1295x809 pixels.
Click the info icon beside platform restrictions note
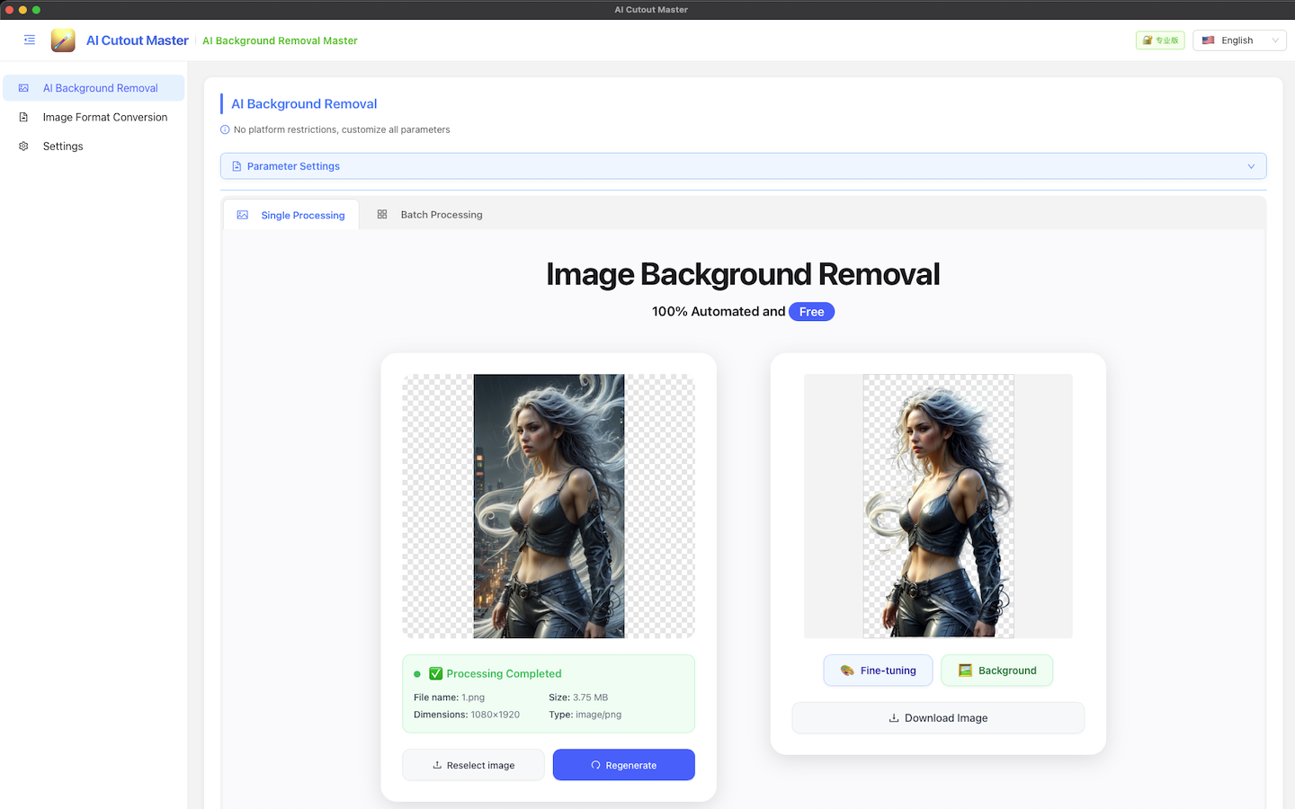[225, 129]
